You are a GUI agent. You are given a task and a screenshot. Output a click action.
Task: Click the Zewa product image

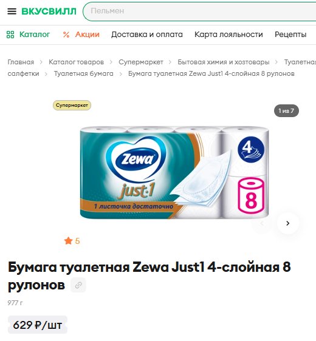174,172
